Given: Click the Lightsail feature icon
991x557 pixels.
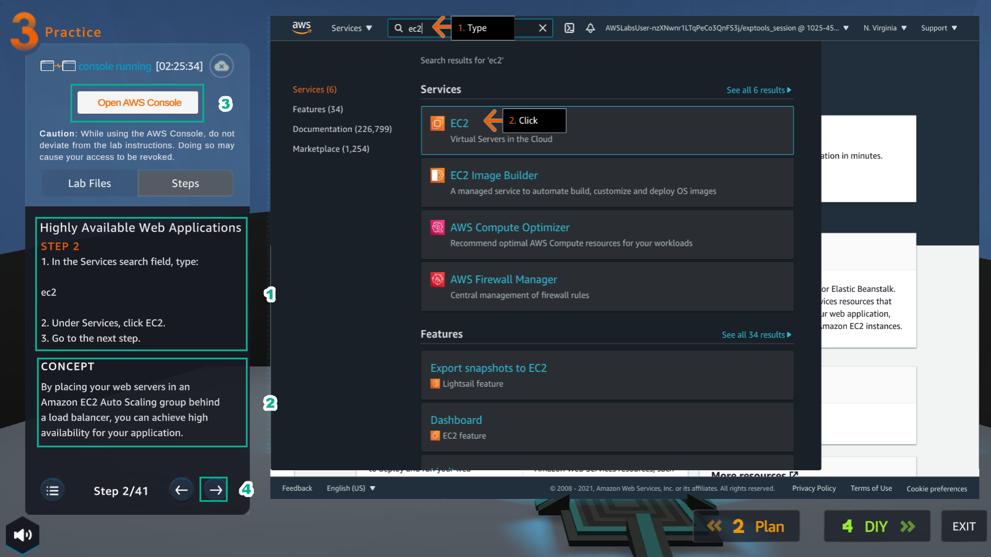Looking at the screenshot, I should (435, 384).
